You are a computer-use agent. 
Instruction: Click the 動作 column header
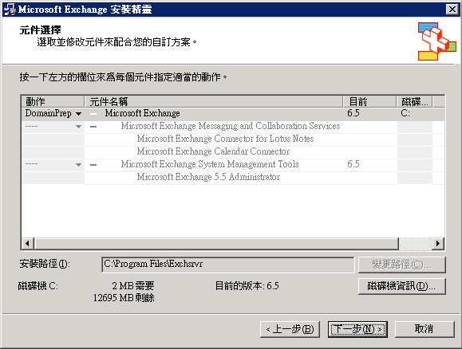point(53,101)
